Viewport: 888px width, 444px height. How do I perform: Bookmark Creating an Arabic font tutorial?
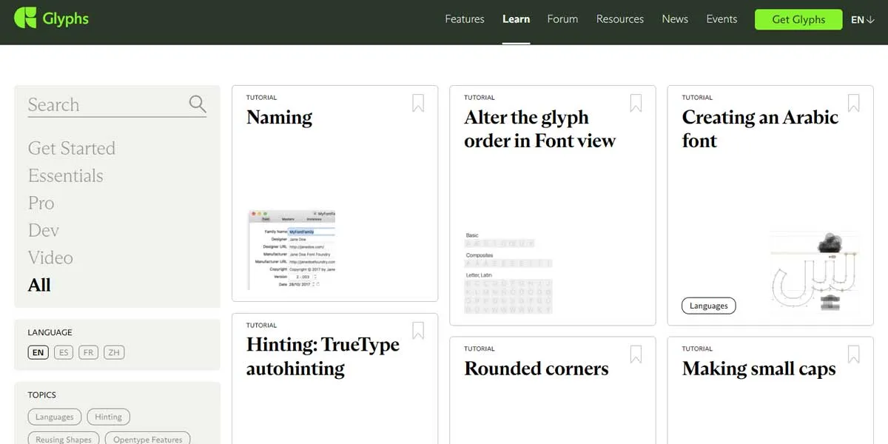click(853, 103)
